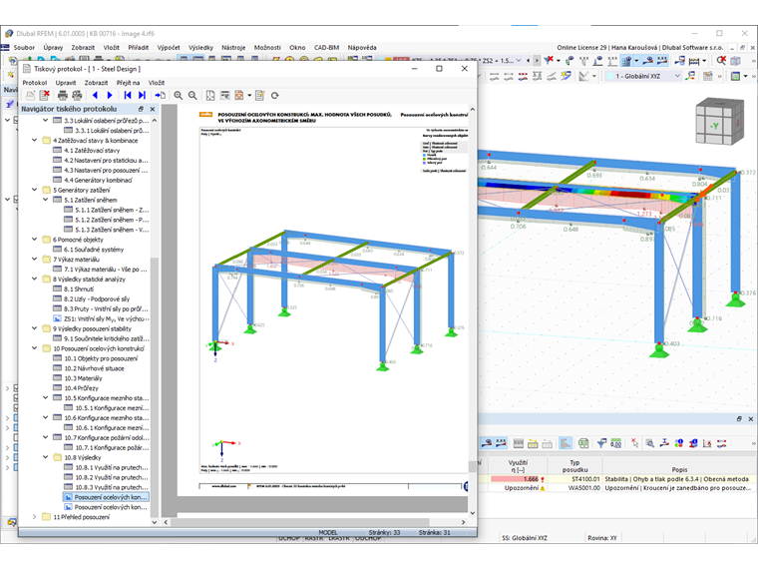Click the red X filter icon in RFEM toolbar
The image size is (758, 569).
tap(549, 60)
